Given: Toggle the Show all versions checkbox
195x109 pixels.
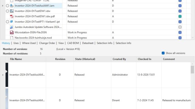Looking at the screenshot, I should click(163, 53).
